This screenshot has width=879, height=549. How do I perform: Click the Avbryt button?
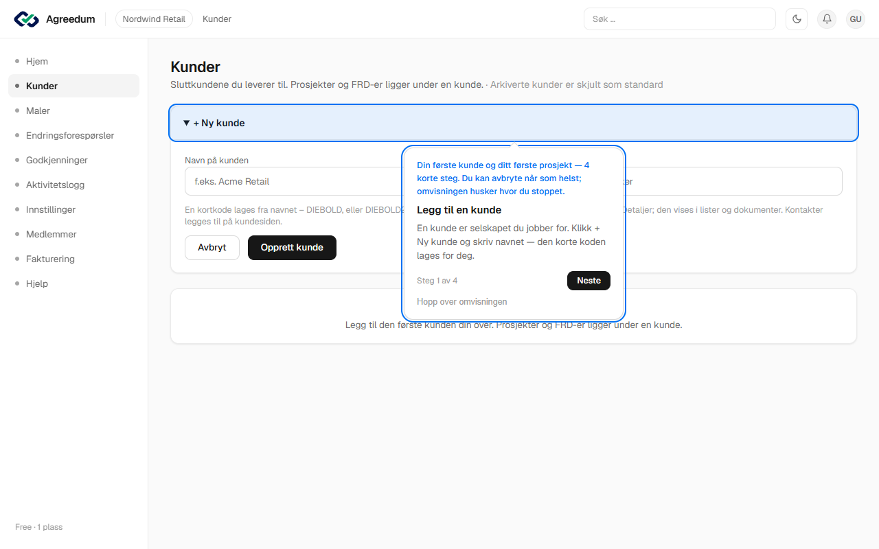[212, 248]
